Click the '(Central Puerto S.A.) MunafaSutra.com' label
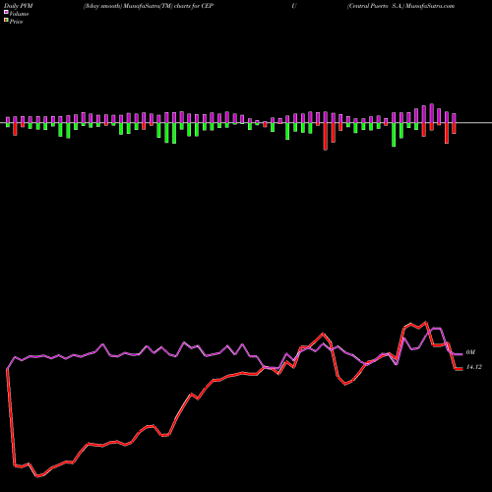This screenshot has width=492, height=492. point(400,6)
